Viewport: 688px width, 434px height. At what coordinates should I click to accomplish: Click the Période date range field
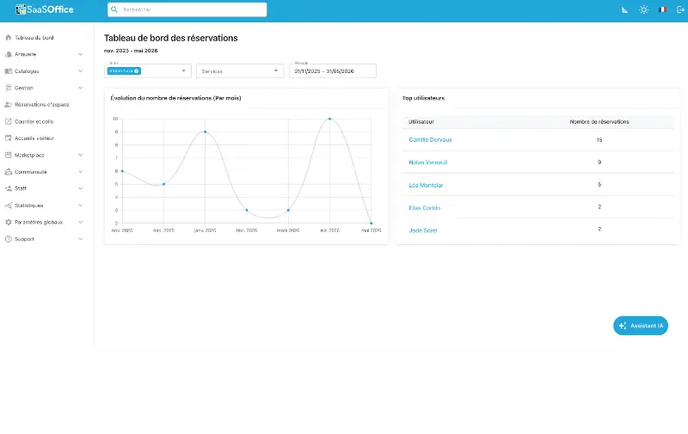click(x=333, y=71)
